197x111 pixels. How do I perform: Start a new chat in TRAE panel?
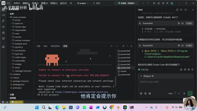point(177,10)
